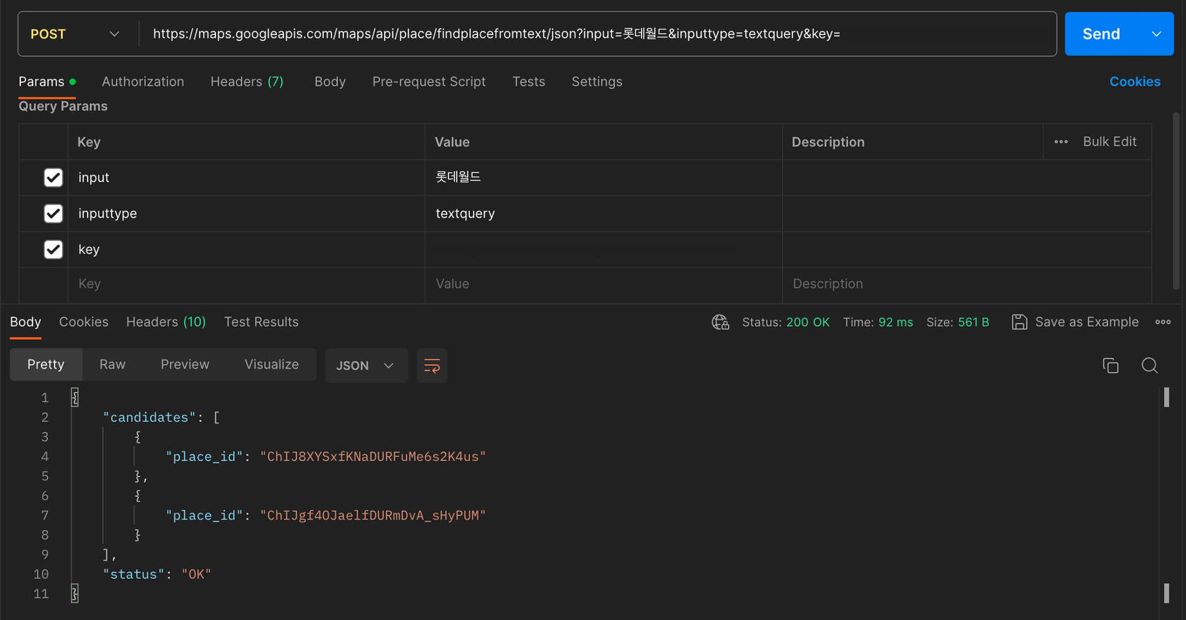Viewport: 1186px width, 620px height.
Task: Click the Time 92 ms value
Action: [895, 322]
